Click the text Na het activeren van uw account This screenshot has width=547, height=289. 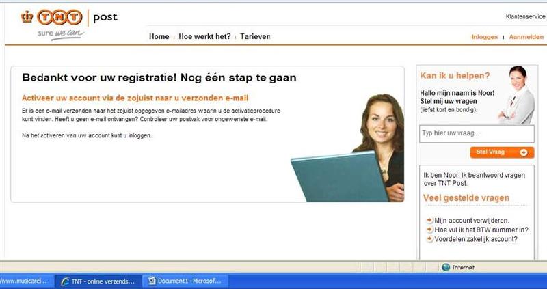click(x=88, y=135)
